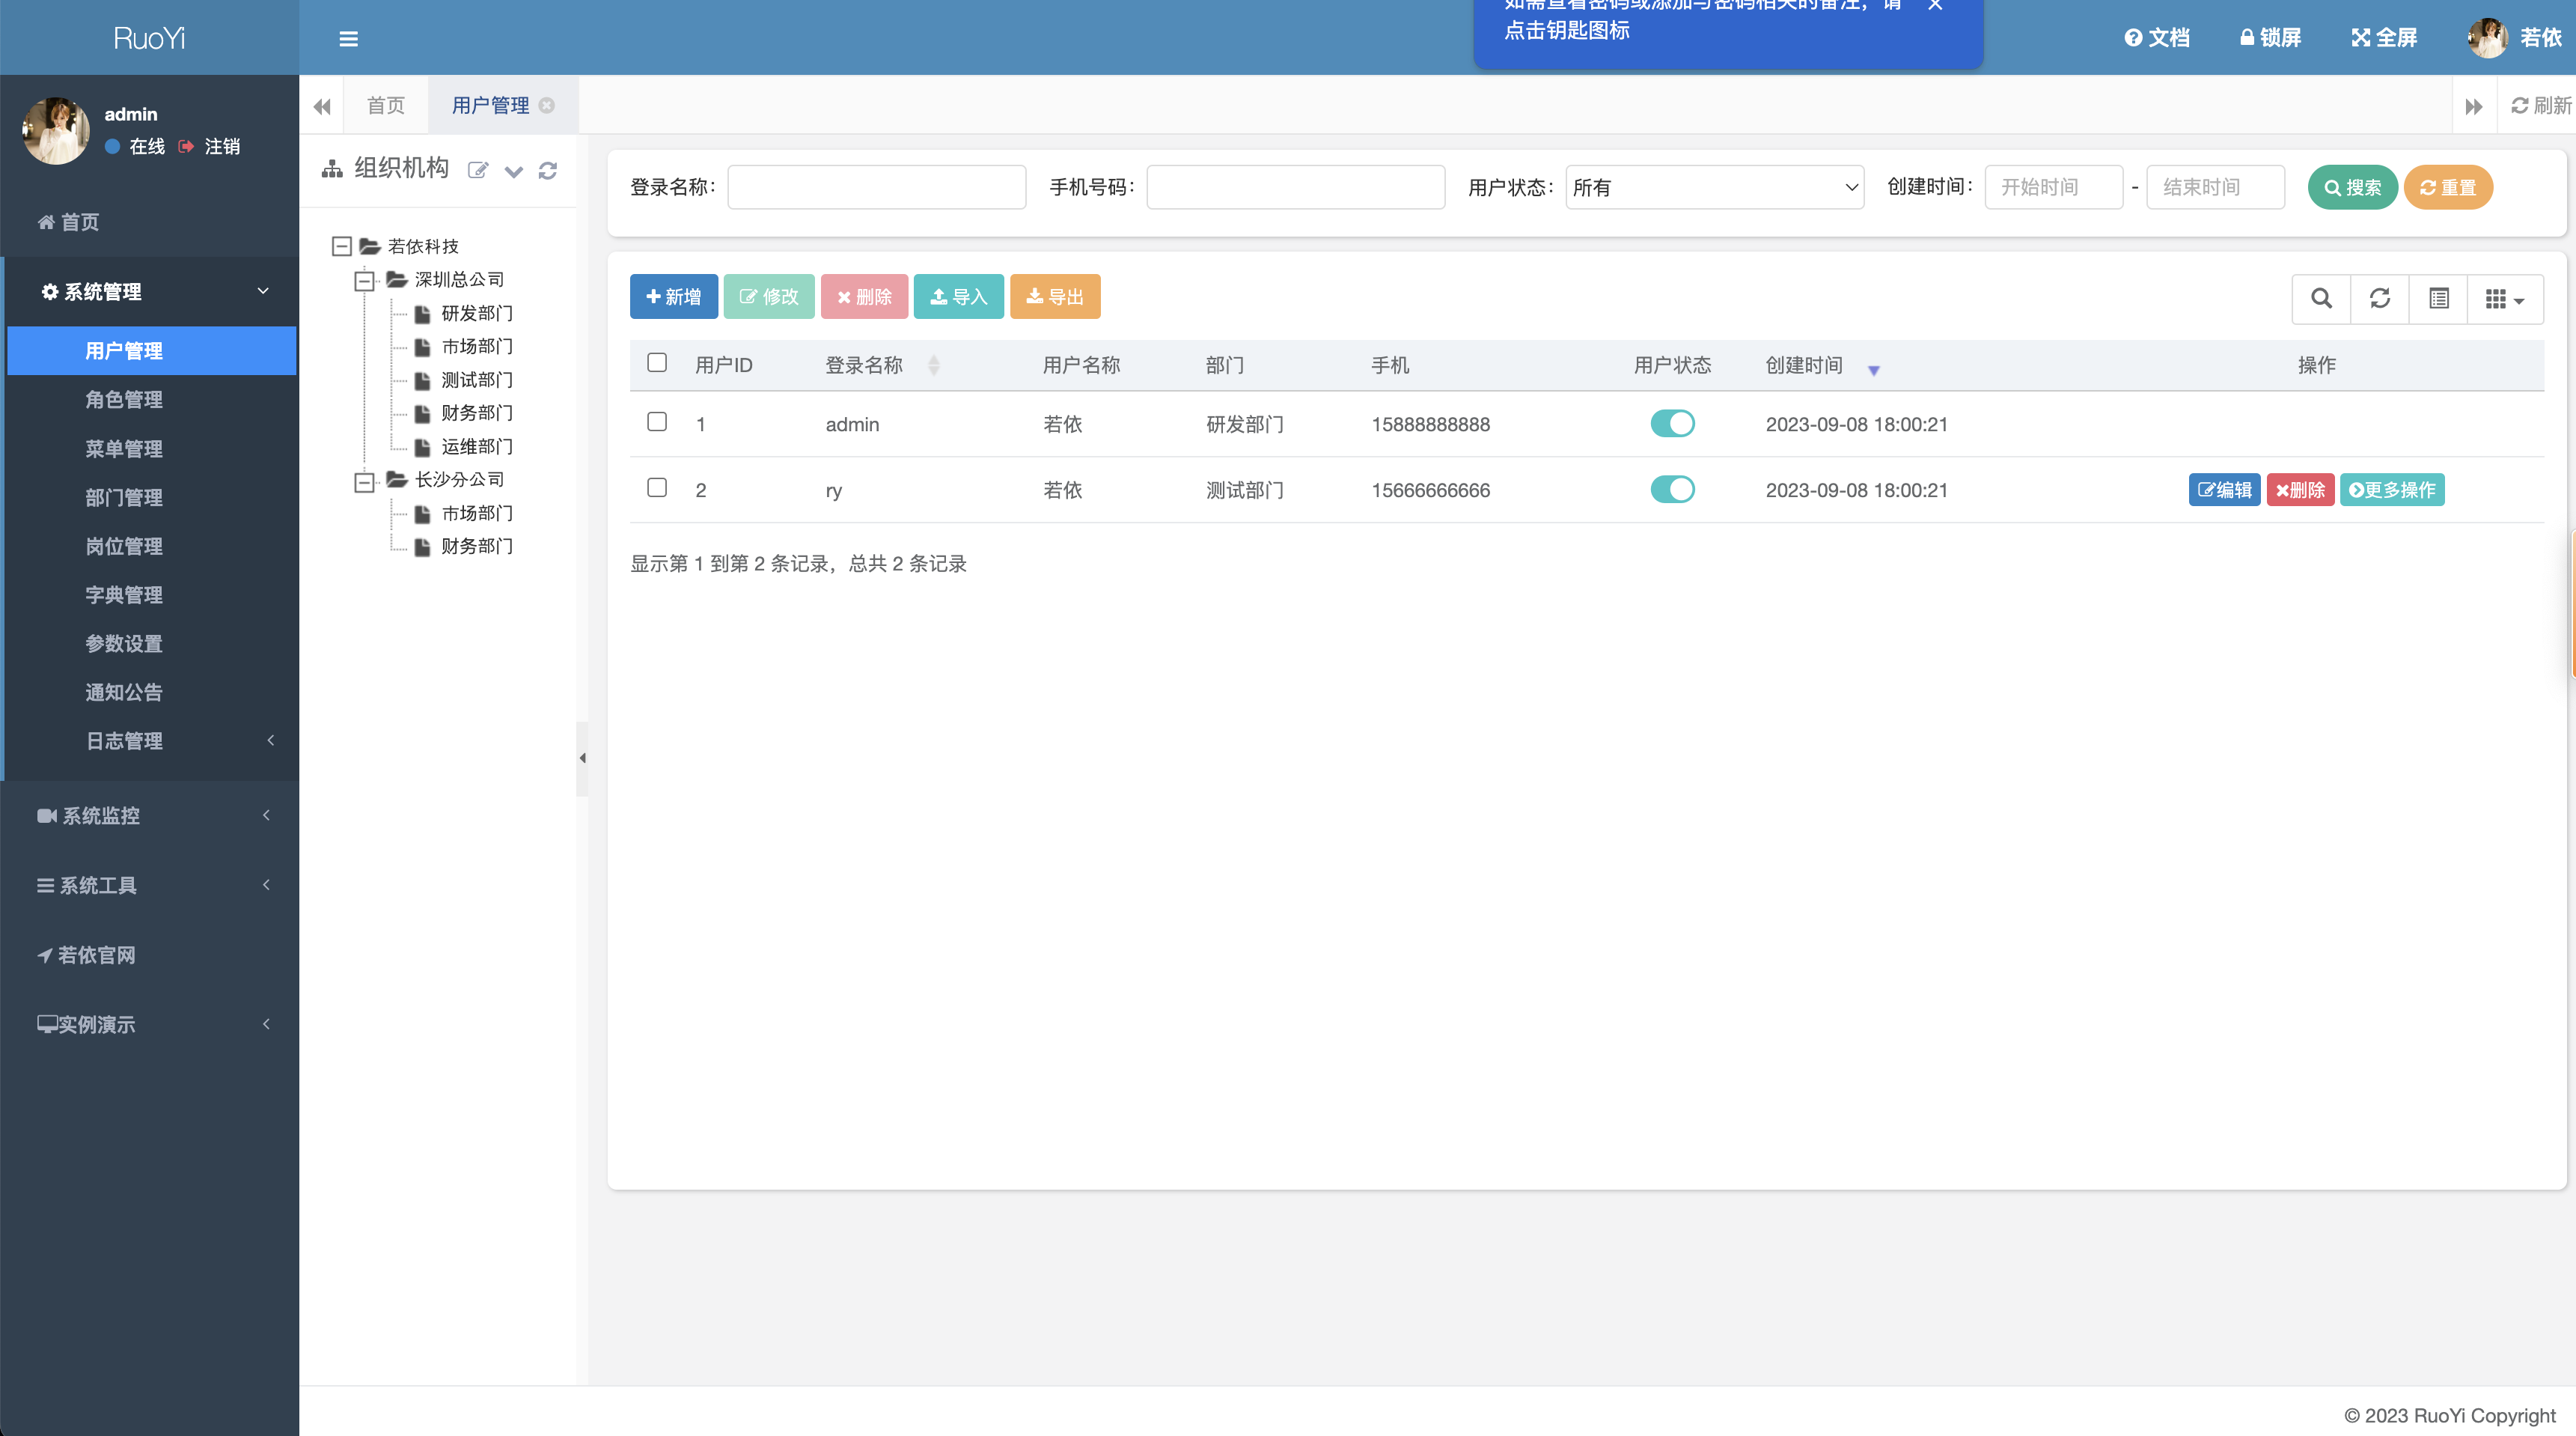Click the green 搜索 button
Viewport: 2576px width, 1436px height.
pos(2352,187)
